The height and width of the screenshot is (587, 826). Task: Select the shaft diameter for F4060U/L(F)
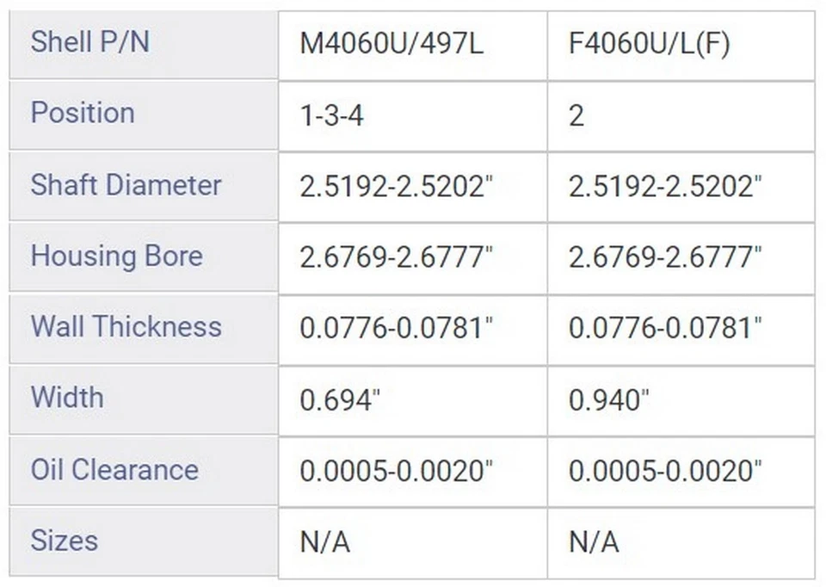(665, 187)
